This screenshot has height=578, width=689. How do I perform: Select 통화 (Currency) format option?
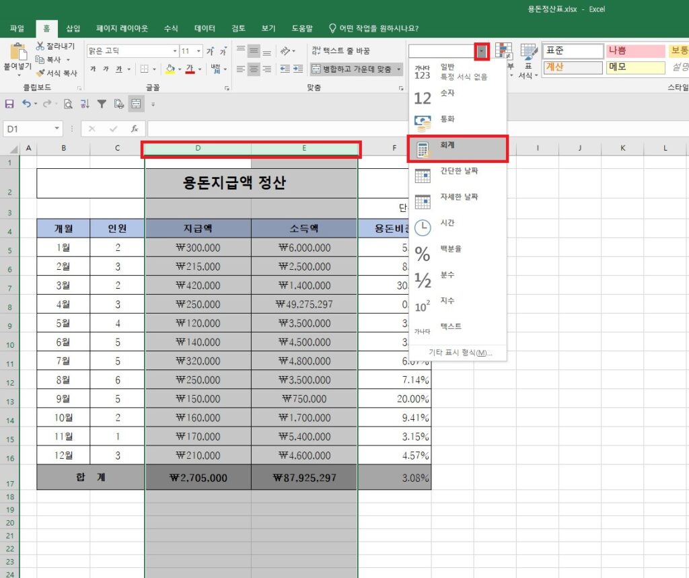click(458, 123)
